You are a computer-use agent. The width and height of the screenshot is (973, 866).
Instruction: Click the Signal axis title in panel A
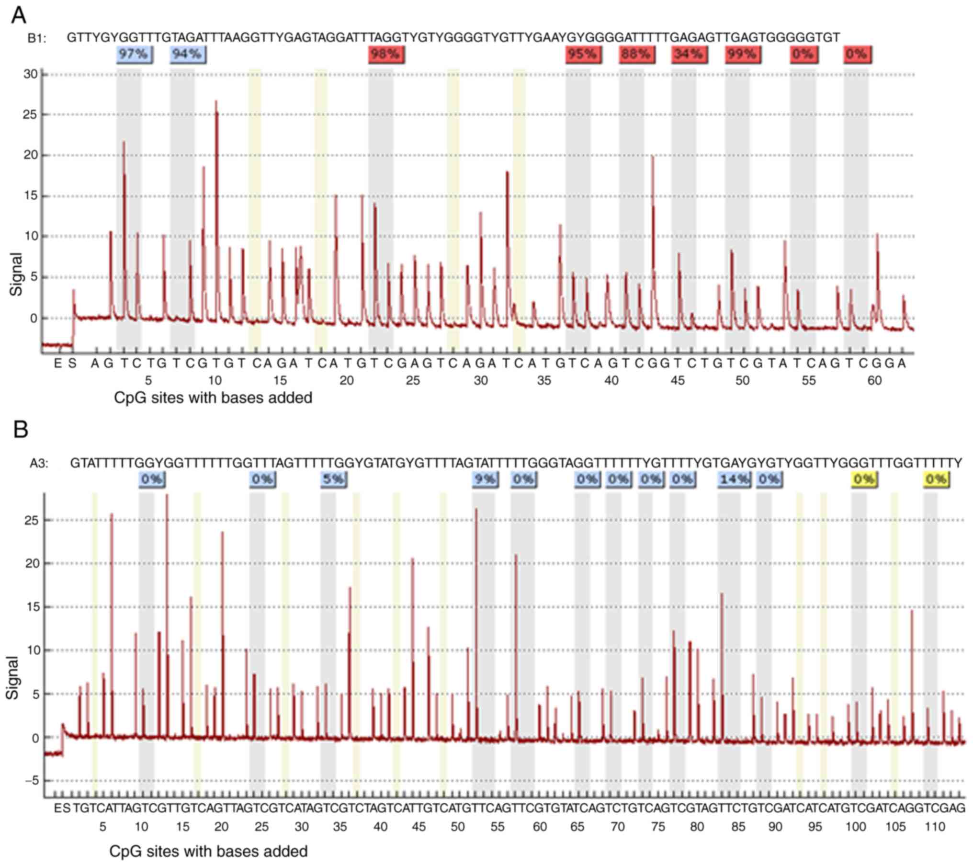pyautogui.click(x=17, y=274)
